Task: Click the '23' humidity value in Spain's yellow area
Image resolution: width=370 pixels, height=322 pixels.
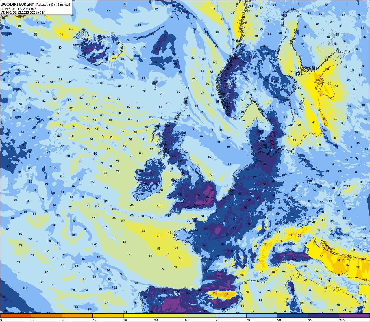Action: tap(214, 293)
